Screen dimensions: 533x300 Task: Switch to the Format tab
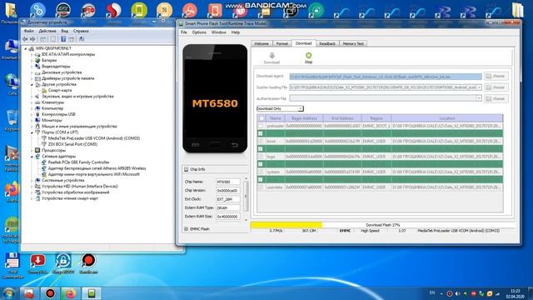[x=281, y=43]
